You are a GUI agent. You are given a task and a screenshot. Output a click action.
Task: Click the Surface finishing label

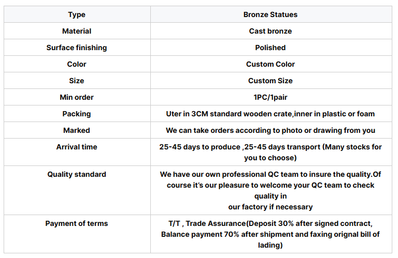coord(77,48)
